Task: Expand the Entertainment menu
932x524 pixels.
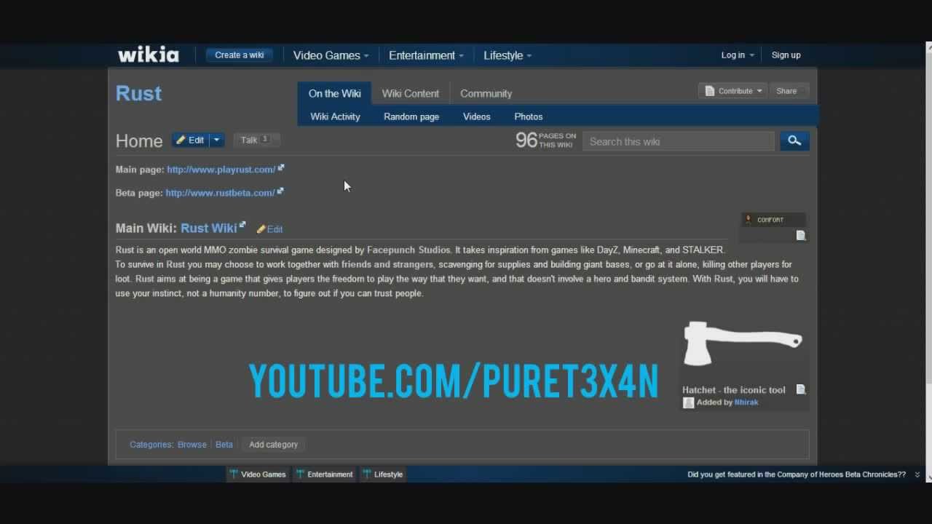Action: coord(426,55)
